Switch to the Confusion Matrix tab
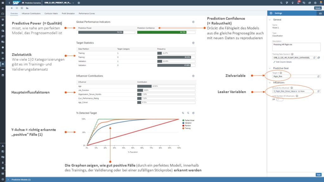 [51, 14]
